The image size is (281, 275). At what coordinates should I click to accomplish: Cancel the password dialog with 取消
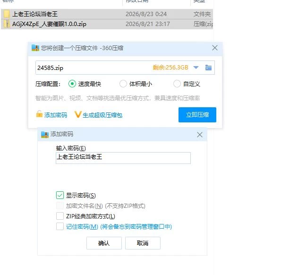click(x=143, y=243)
